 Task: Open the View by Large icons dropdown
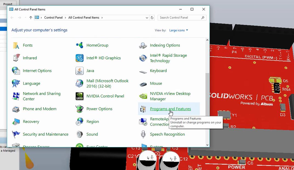[x=179, y=30]
